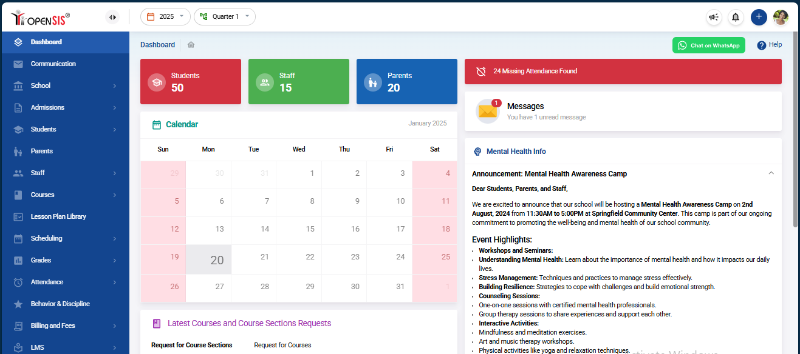Select the Behavior & Discipline star icon

pos(18,304)
